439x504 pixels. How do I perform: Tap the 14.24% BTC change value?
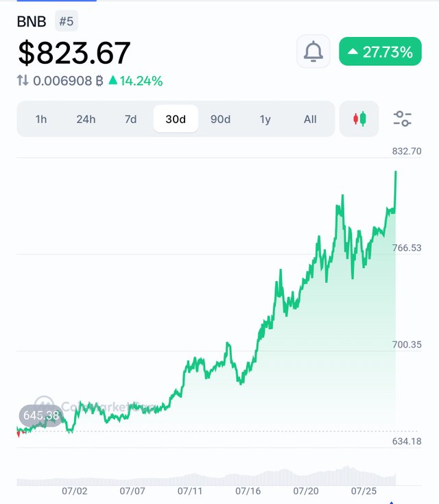coord(136,81)
